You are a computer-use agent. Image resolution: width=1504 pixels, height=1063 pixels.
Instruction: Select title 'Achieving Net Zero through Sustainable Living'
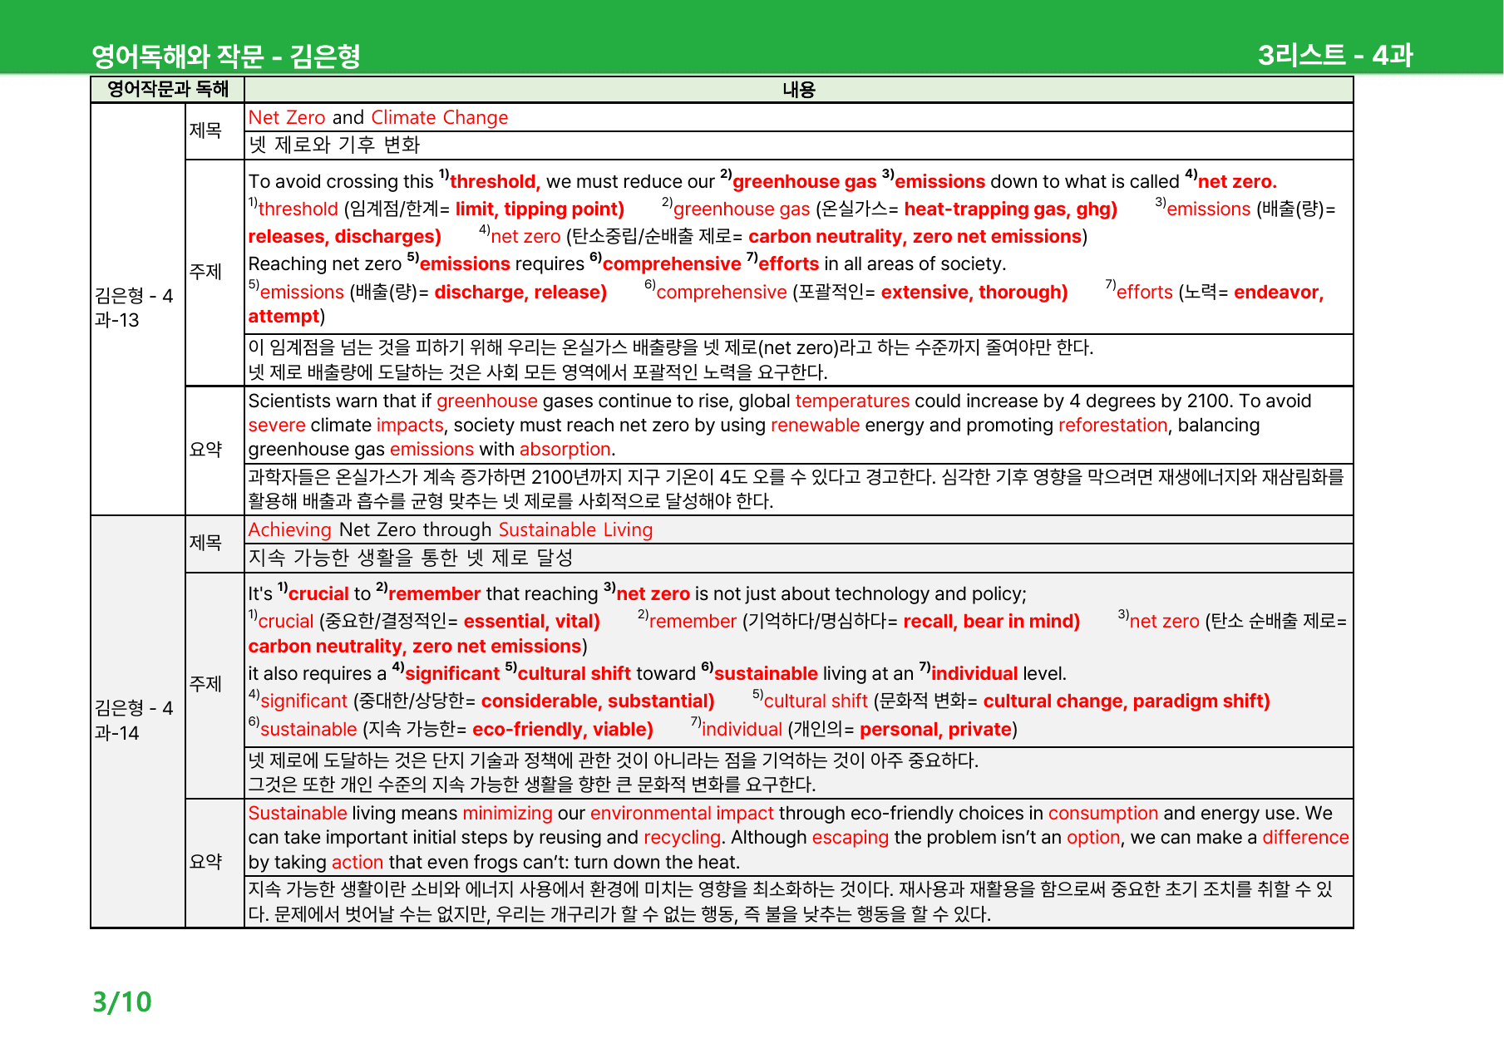[x=451, y=529]
